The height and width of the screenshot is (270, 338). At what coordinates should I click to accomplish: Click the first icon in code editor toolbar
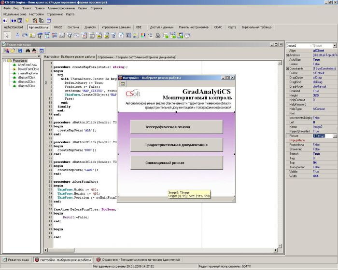pyautogui.click(x=6, y=51)
